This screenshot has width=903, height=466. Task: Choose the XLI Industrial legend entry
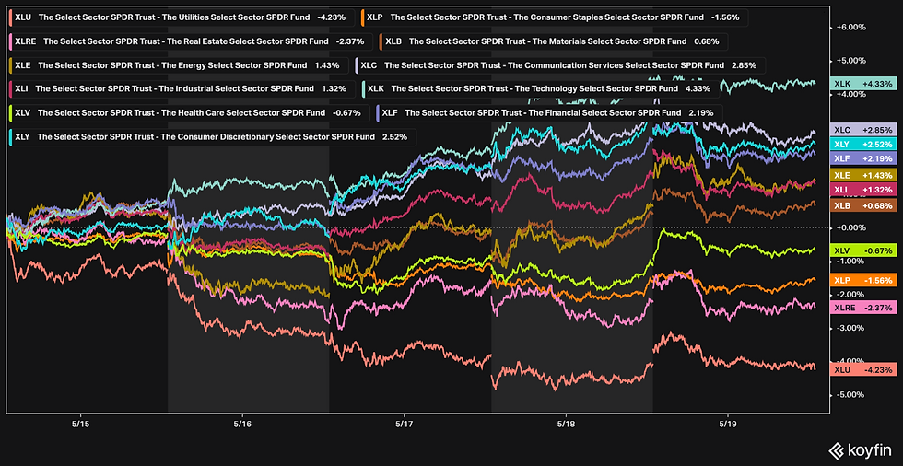[x=182, y=88]
